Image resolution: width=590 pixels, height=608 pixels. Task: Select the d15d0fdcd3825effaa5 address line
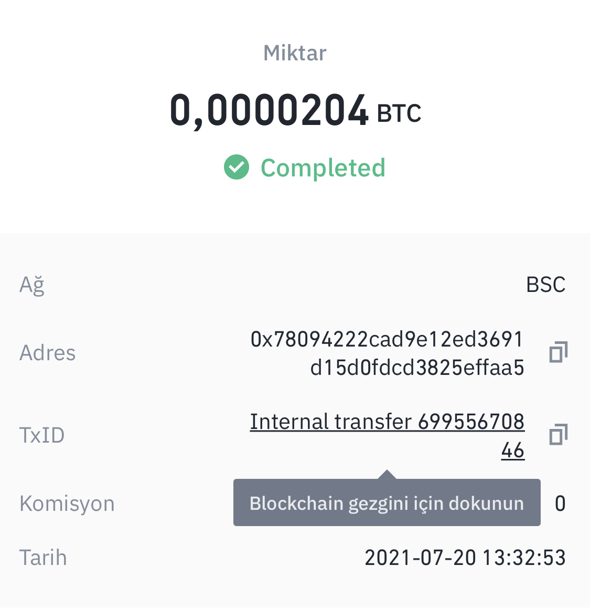pyautogui.click(x=417, y=368)
